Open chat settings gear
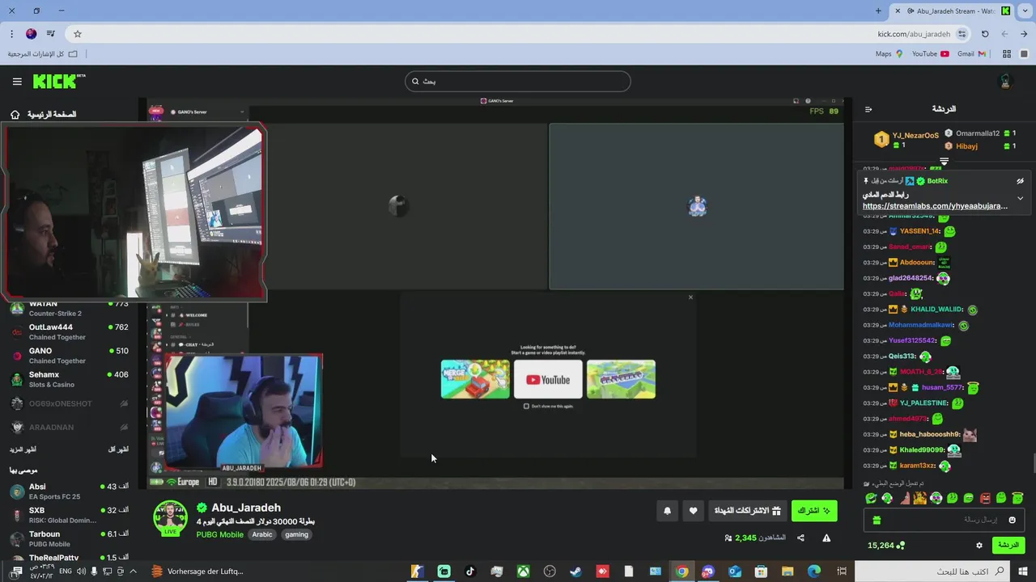This screenshot has width=1036, height=582. coord(979,546)
